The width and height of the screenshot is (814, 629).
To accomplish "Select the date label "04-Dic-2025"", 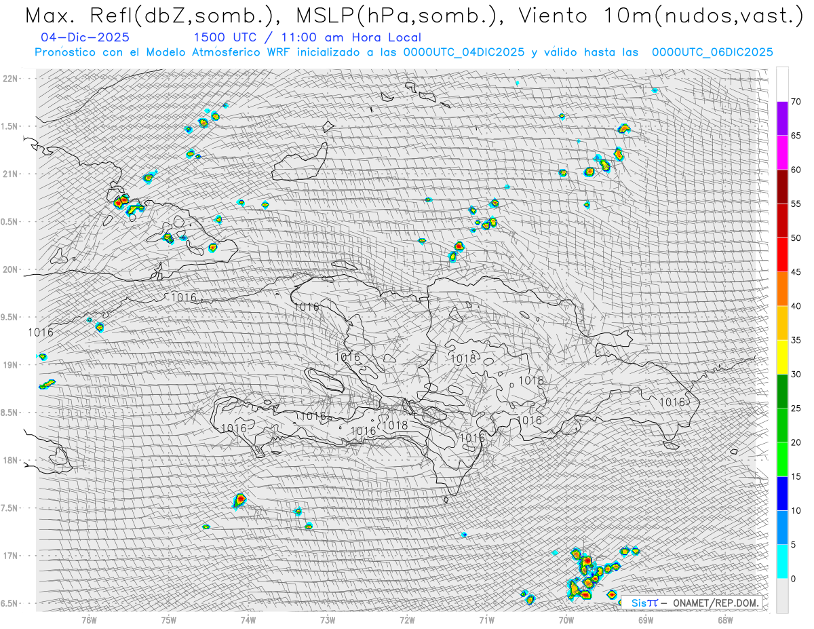I will pyautogui.click(x=85, y=37).
